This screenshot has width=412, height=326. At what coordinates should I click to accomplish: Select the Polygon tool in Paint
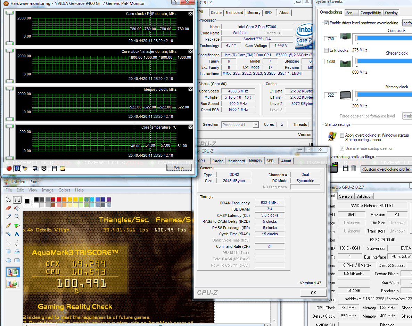click(17, 252)
